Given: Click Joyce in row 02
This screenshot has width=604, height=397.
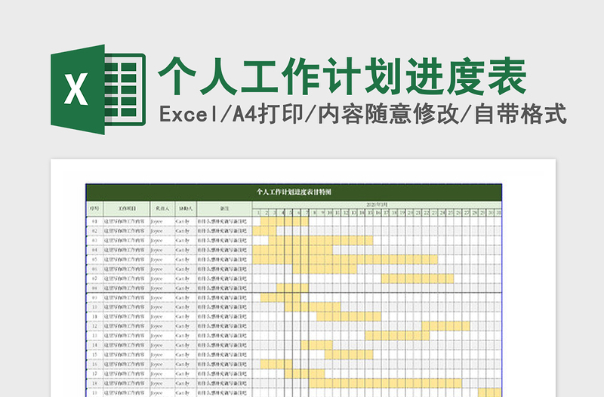Looking at the screenshot, I should pos(157,231).
